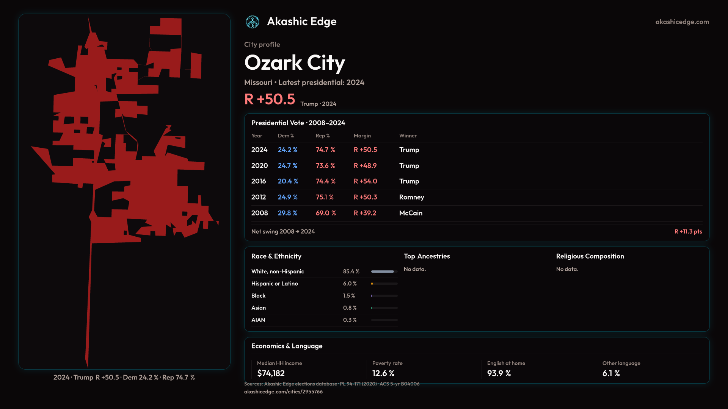This screenshot has height=409, width=728.
Task: Select the 2024 presidential vote row
Action: 259,150
